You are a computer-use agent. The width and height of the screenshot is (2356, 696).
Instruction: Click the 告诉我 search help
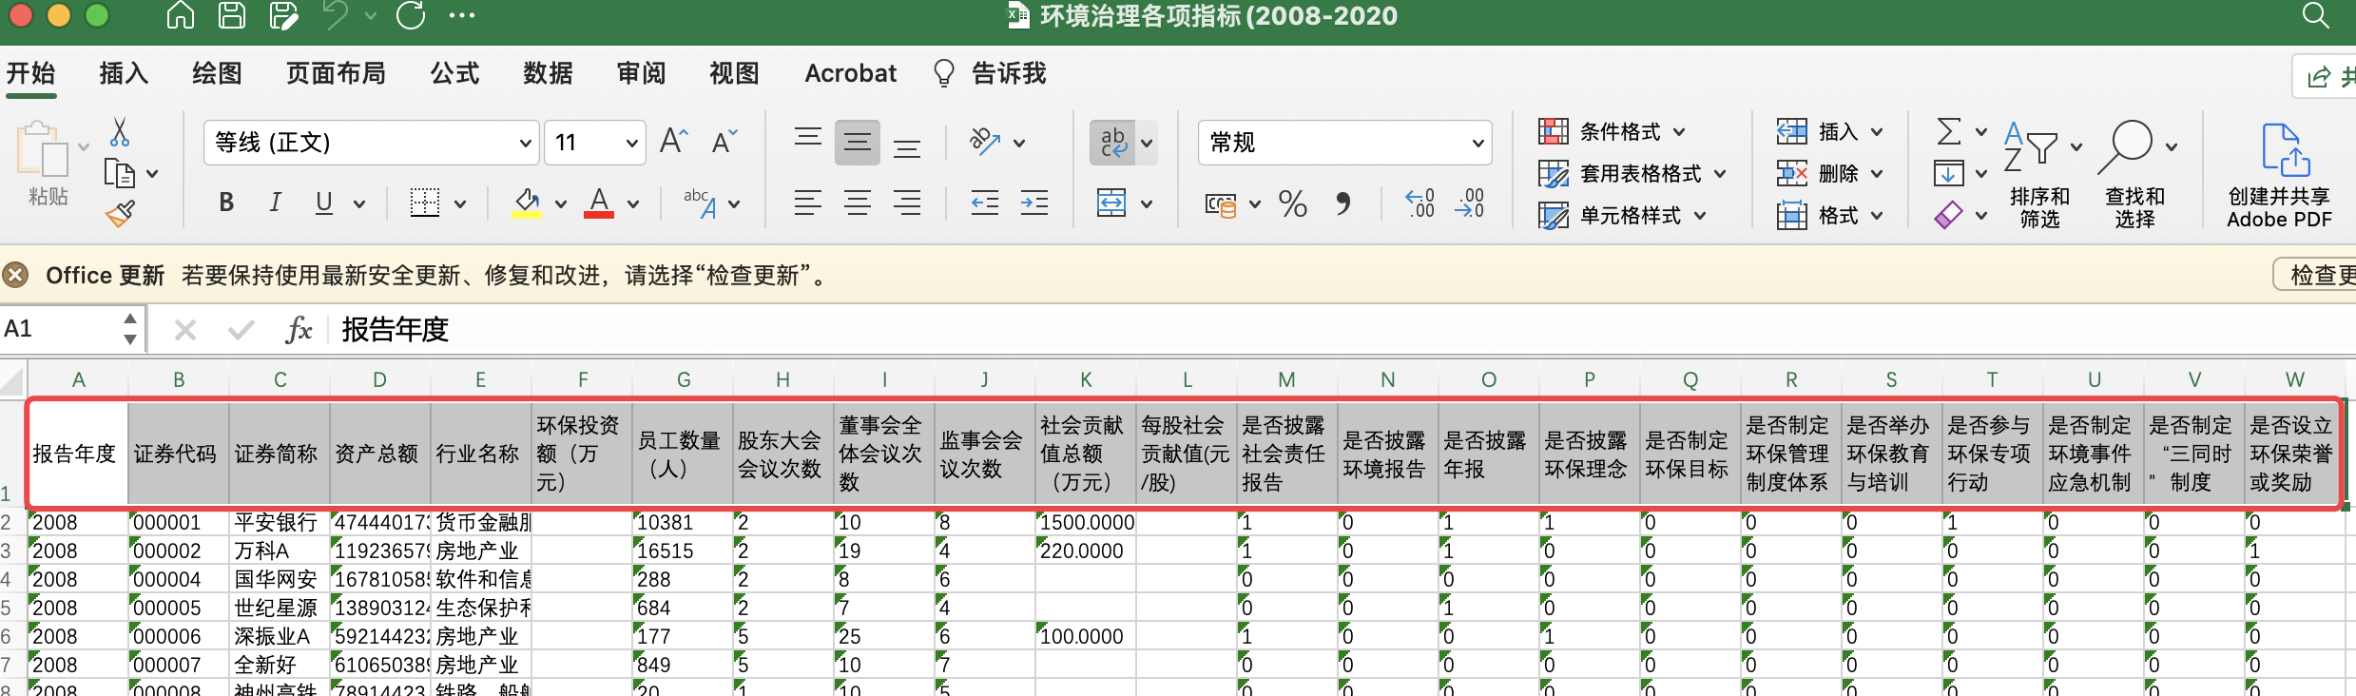[990, 73]
